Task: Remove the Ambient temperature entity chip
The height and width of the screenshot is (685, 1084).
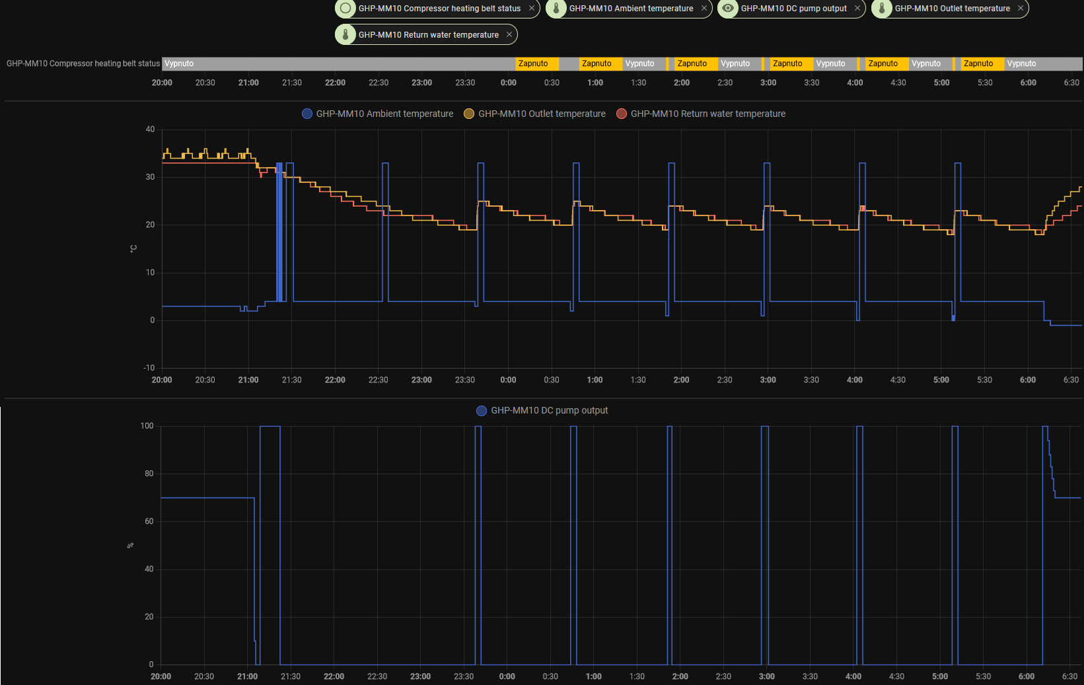Action: 704,9
